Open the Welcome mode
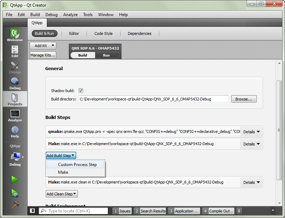 15,35
